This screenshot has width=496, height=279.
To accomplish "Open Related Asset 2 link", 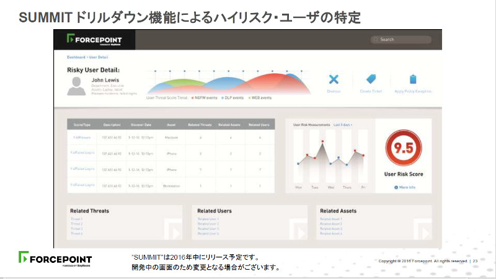I will click(x=331, y=224).
